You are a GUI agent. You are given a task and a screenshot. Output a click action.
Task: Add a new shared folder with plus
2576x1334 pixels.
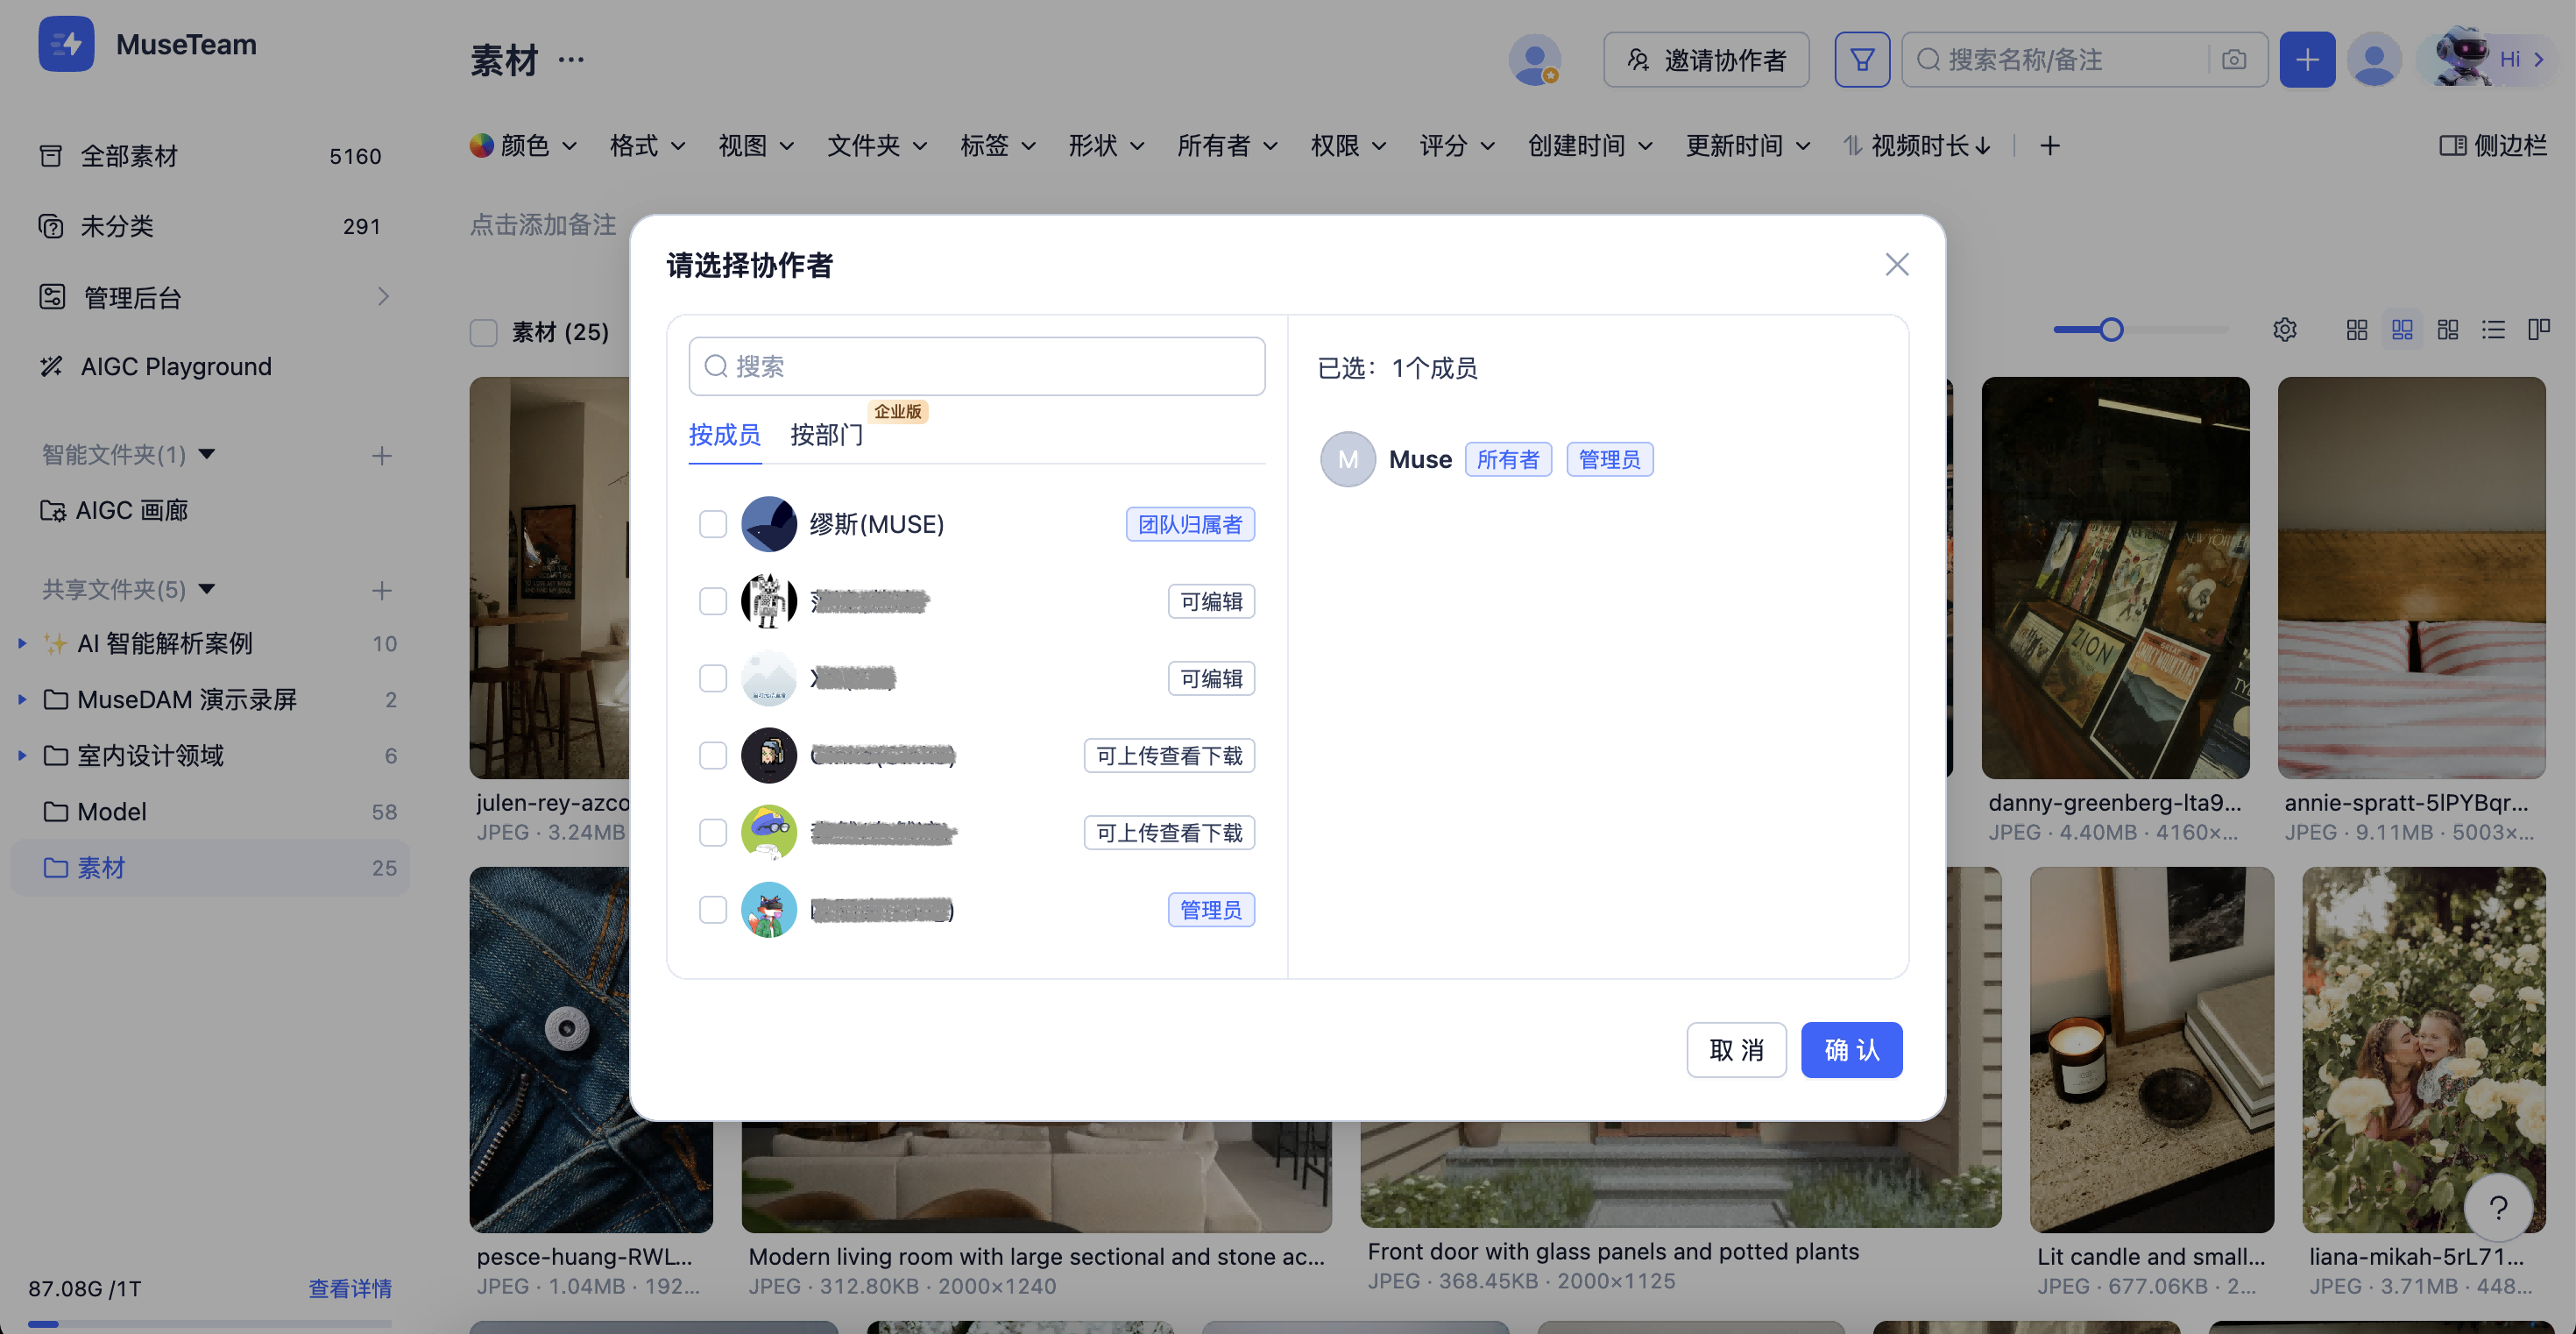coord(381,590)
